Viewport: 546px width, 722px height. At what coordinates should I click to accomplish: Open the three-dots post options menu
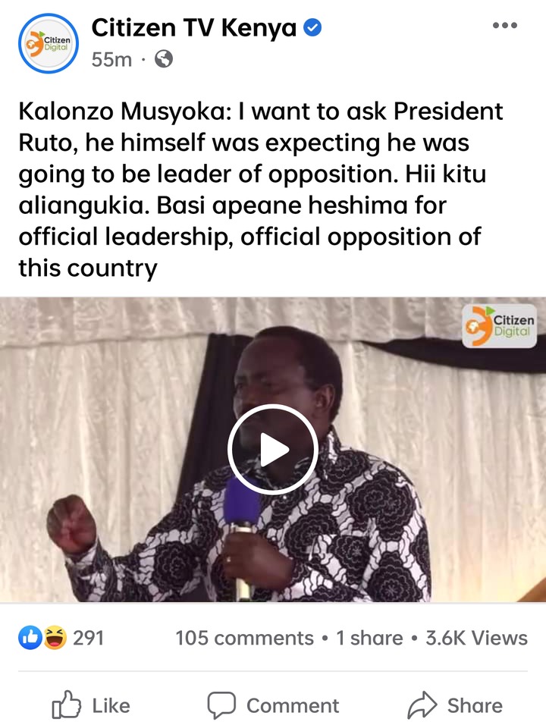click(x=505, y=25)
